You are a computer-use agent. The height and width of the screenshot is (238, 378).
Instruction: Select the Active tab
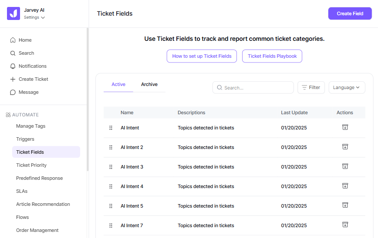(118, 84)
